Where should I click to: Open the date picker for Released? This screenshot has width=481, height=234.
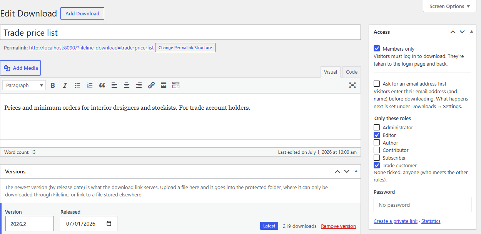coord(109,224)
